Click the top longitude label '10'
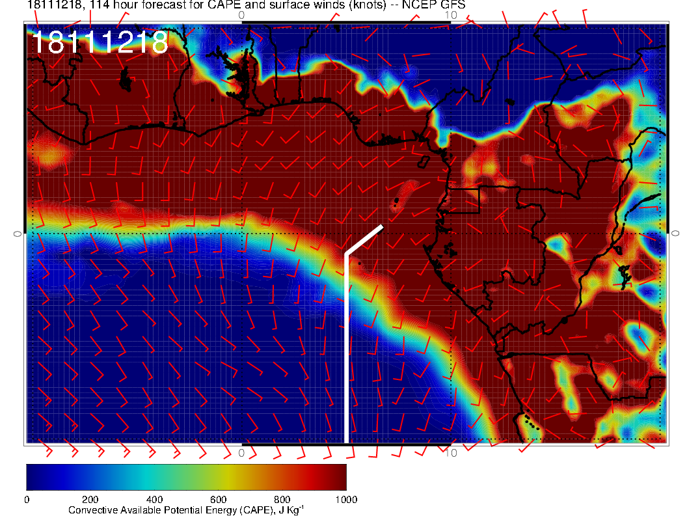Viewport: 687px width, 531px height. pyautogui.click(x=451, y=16)
